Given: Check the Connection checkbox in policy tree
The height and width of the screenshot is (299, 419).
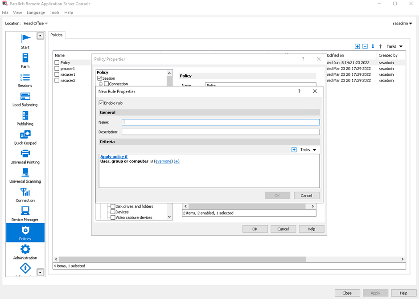Looking at the screenshot, I should point(107,84).
